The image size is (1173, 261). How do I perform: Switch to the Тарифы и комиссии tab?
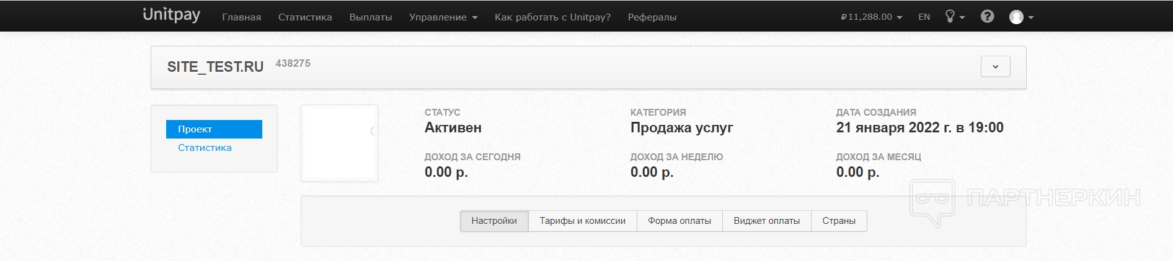pos(582,221)
